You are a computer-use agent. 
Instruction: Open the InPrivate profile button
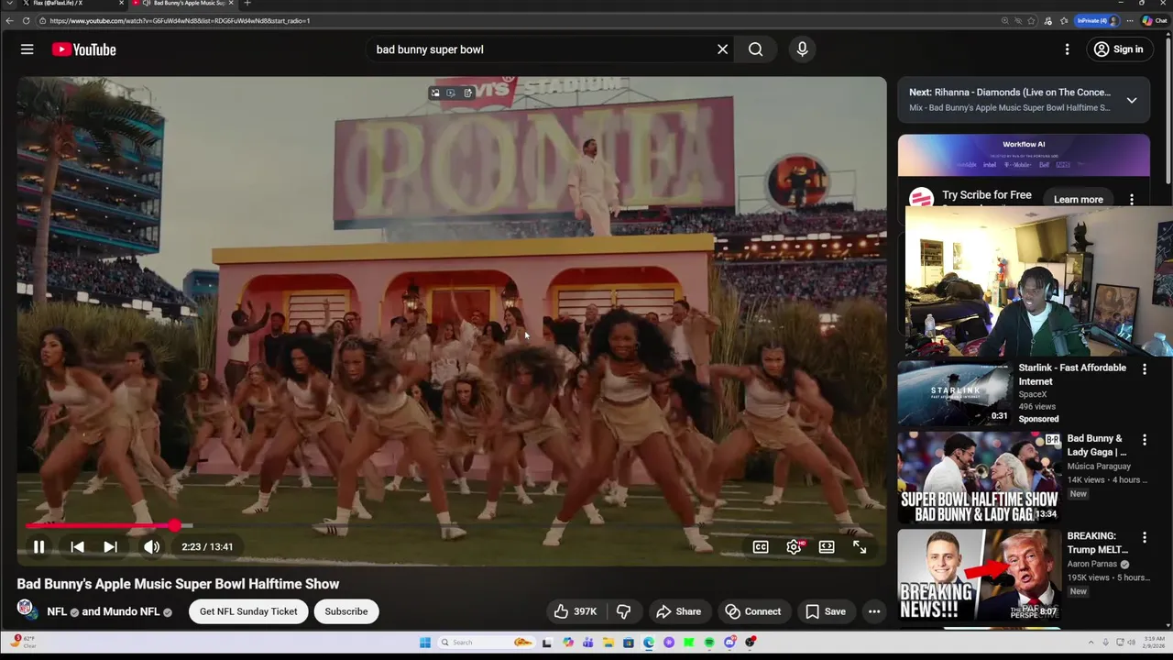pyautogui.click(x=1097, y=20)
